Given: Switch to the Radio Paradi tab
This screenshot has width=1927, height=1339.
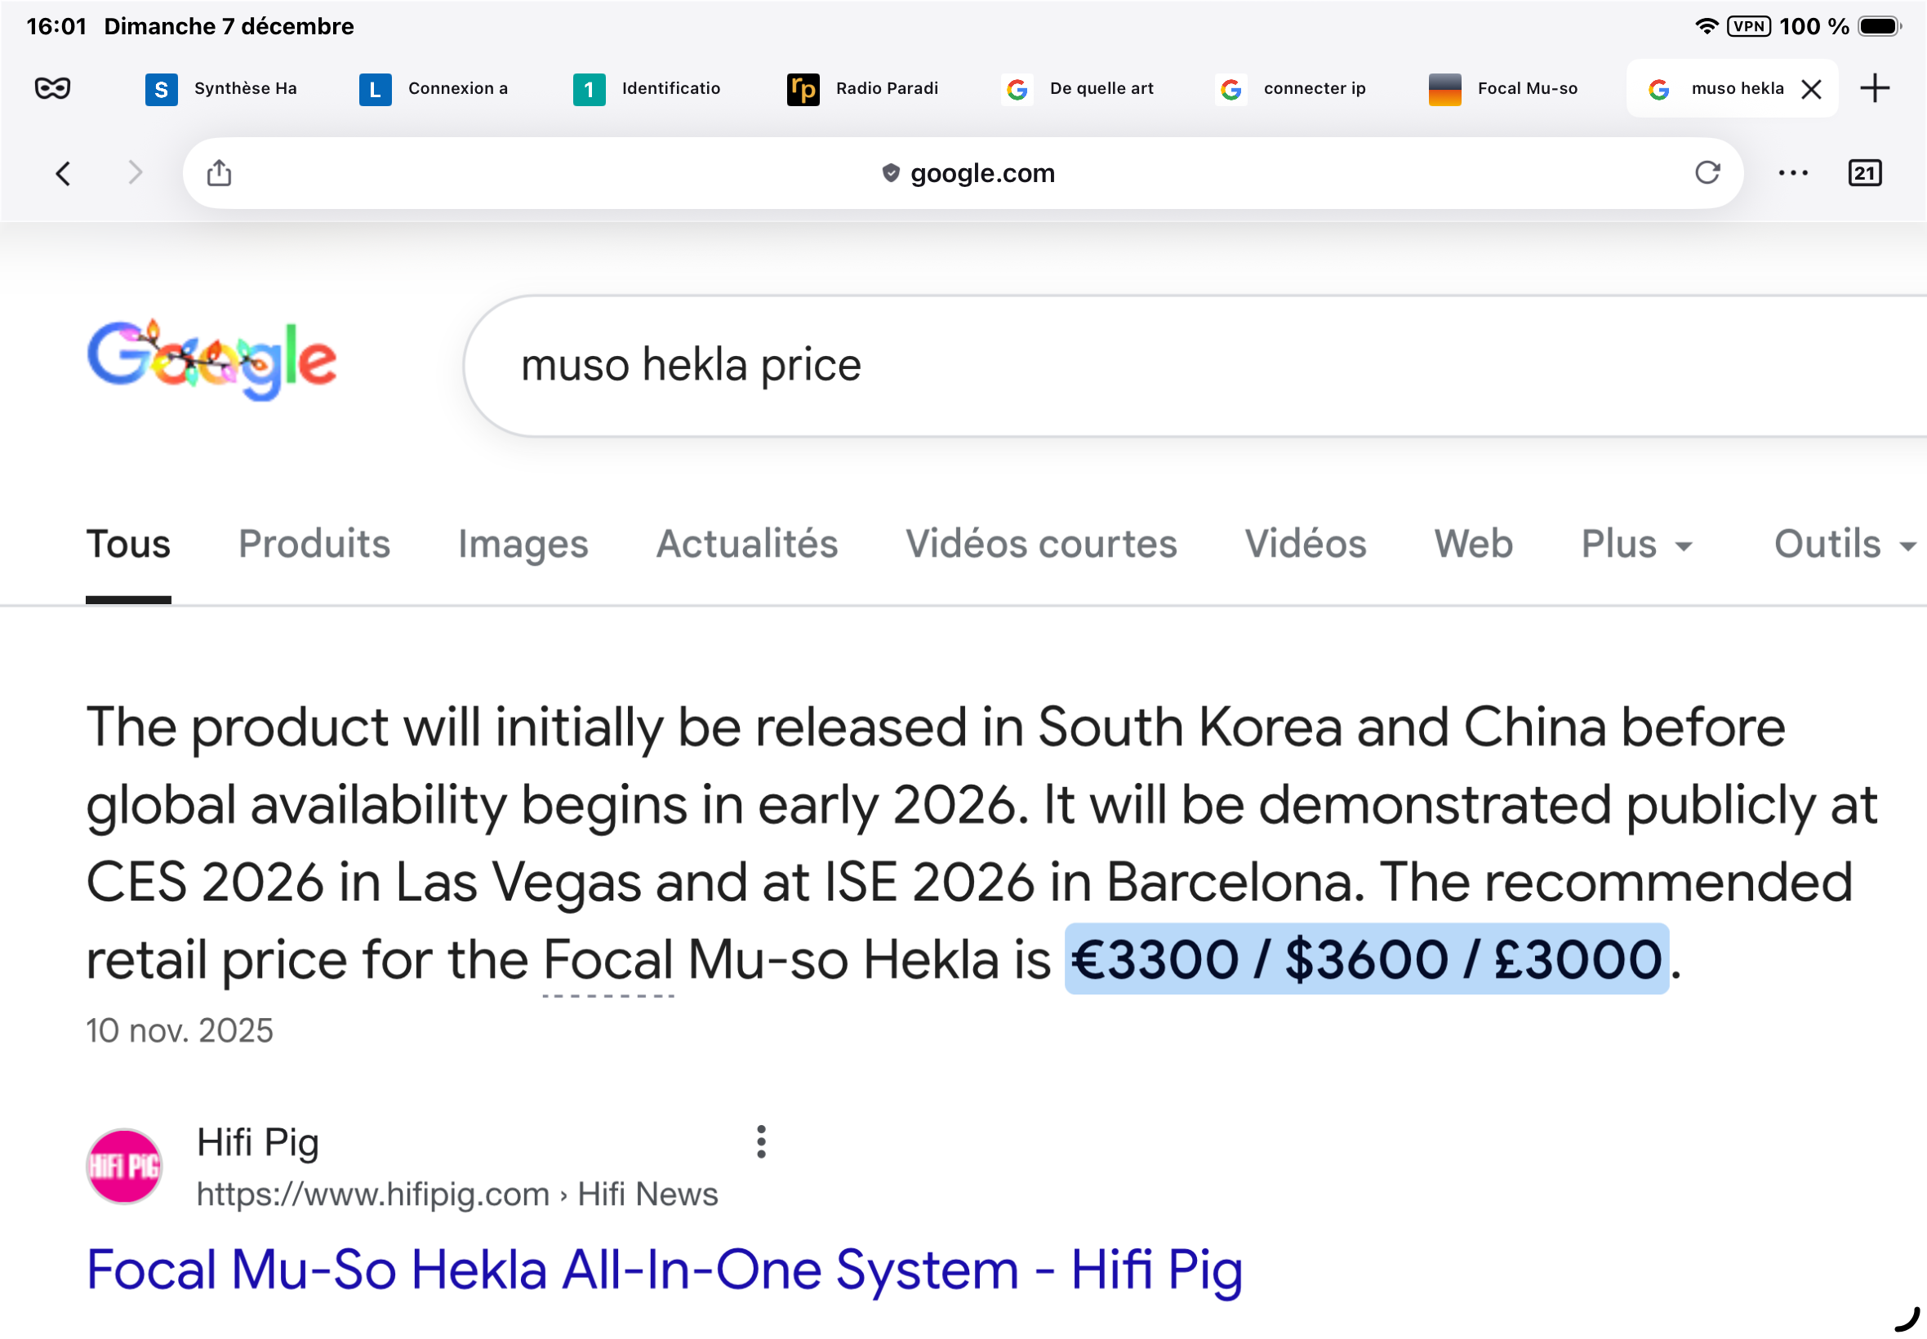Looking at the screenshot, I should pyautogui.click(x=863, y=89).
